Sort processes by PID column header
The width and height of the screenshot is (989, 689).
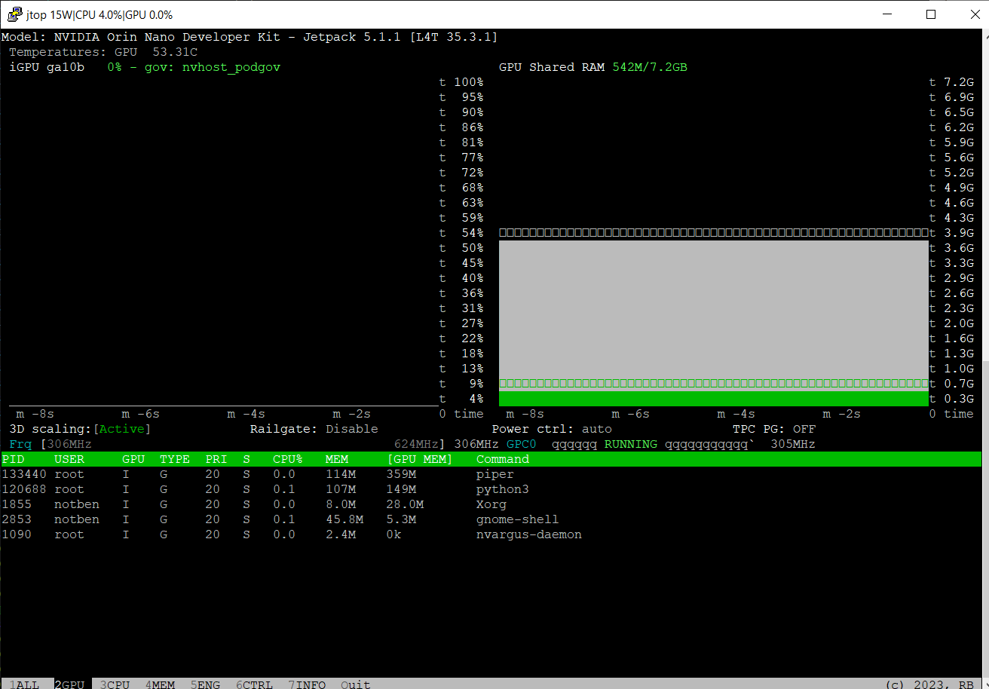[x=13, y=459]
